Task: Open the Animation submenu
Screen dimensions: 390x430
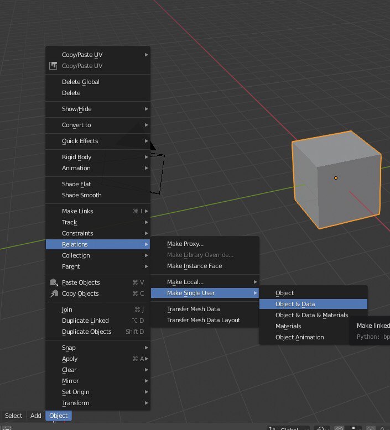Action: tap(98, 168)
